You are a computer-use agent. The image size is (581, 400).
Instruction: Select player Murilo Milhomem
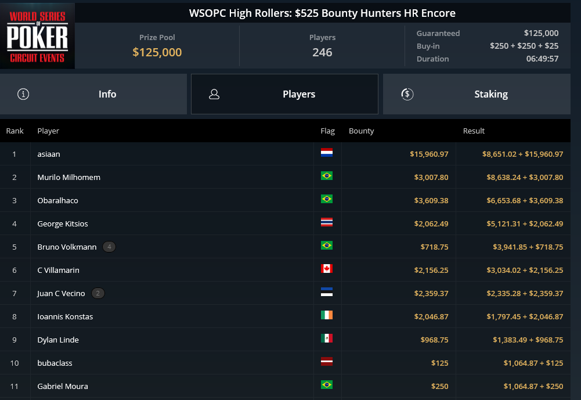(68, 177)
